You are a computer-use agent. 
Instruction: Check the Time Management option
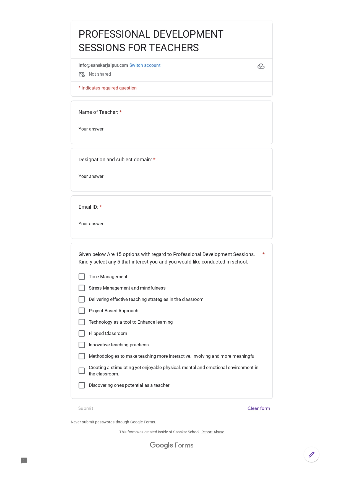82,277
